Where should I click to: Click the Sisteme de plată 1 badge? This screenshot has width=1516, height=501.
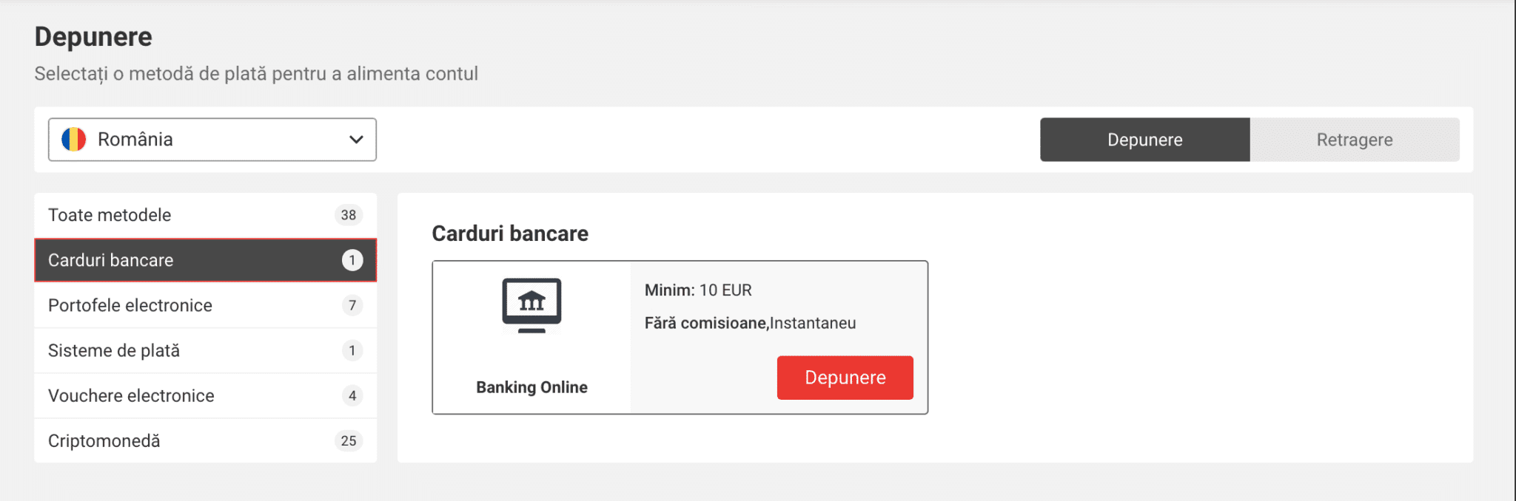(x=352, y=350)
